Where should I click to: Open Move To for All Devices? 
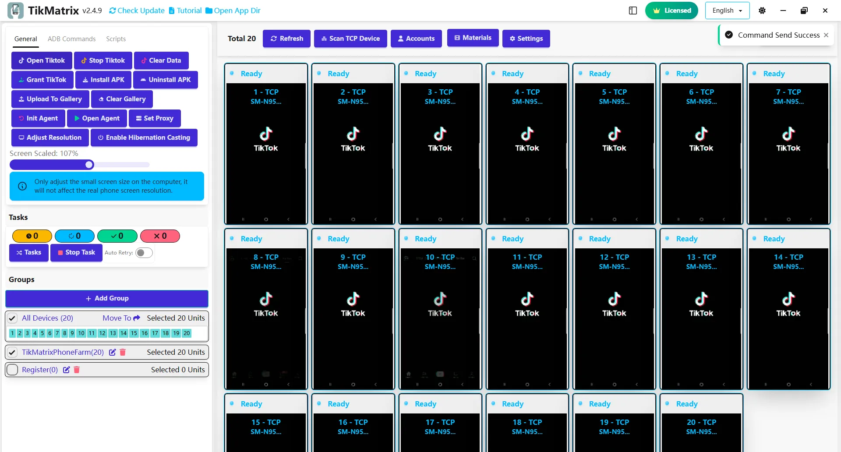(120, 318)
